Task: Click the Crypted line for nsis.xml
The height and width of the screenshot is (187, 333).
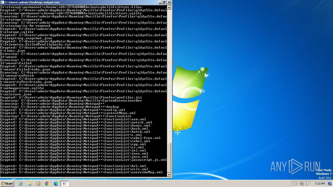Action: 74,169
